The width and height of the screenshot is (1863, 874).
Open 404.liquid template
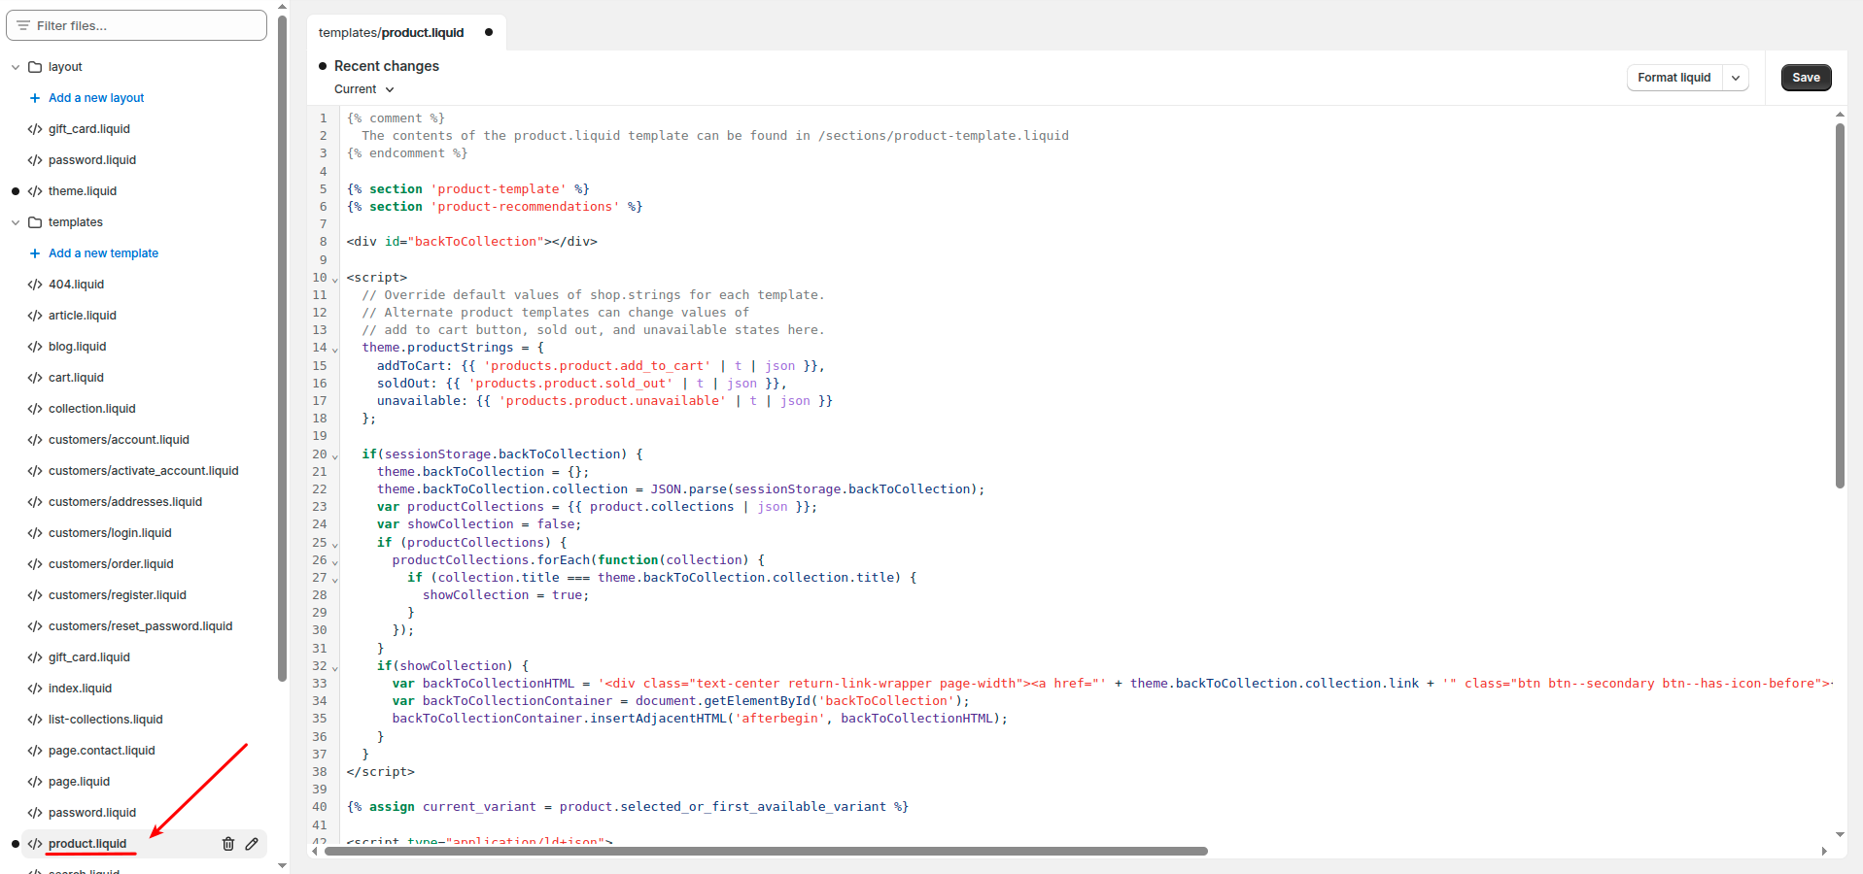click(x=76, y=285)
